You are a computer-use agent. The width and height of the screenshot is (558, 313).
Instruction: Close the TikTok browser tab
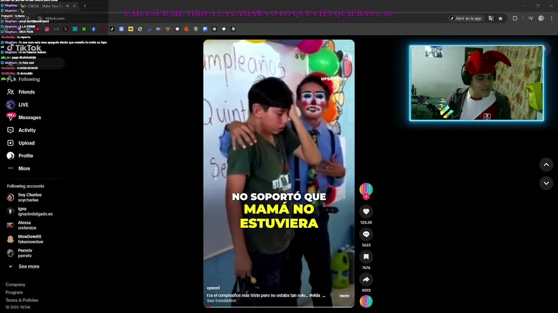[x=74, y=6]
